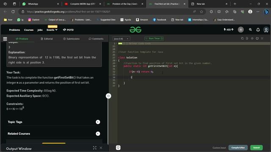The width and height of the screenshot is (271, 152).
Task: Switch to Complete MERN App tab
Action: point(83,4)
